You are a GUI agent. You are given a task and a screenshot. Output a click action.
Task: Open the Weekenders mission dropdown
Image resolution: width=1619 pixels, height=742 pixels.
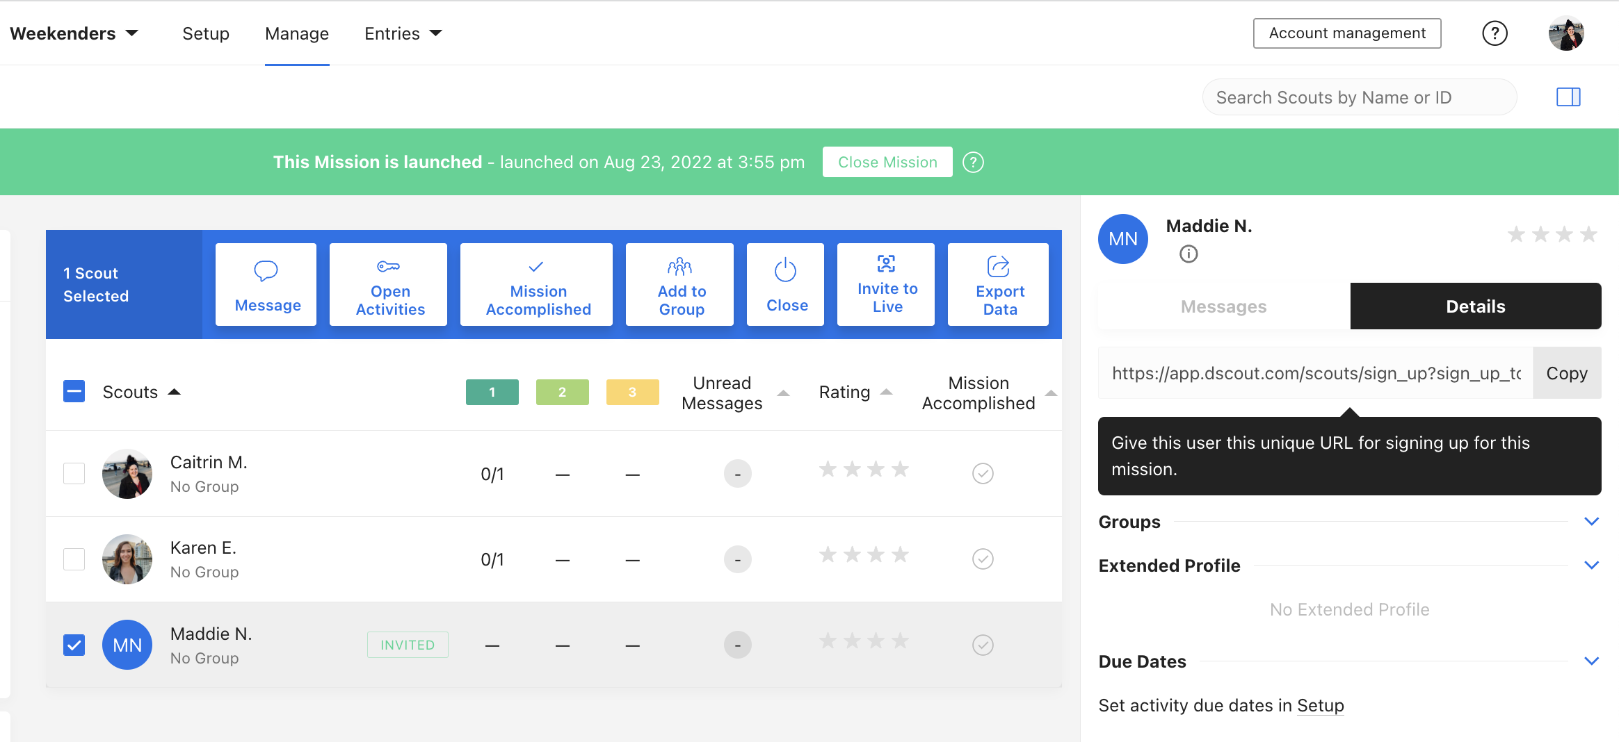tap(74, 33)
